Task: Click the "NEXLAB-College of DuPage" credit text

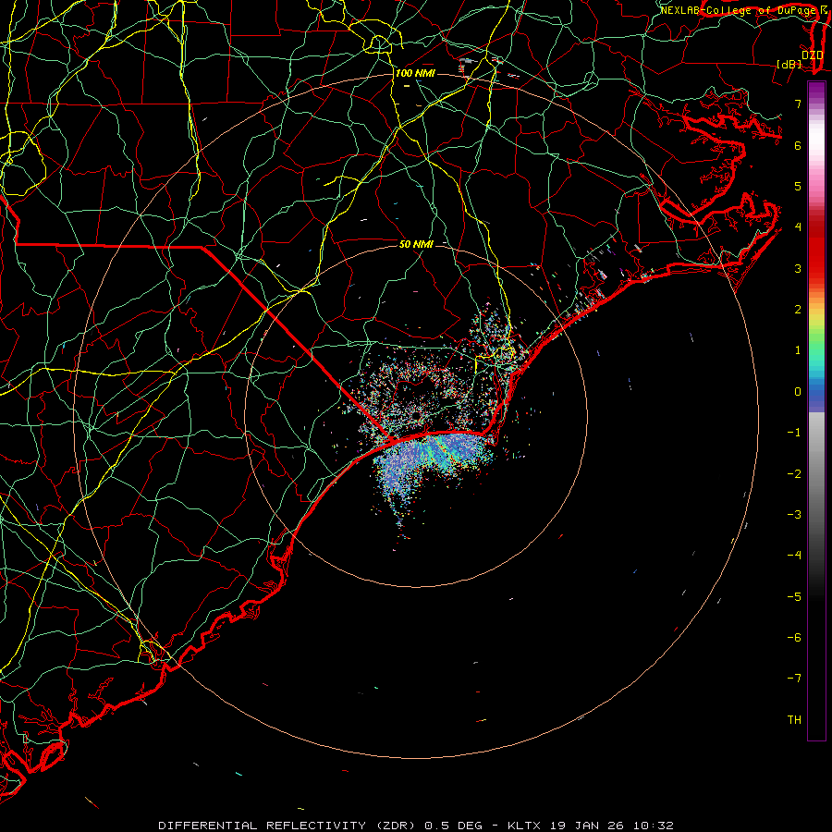Action: coord(740,10)
